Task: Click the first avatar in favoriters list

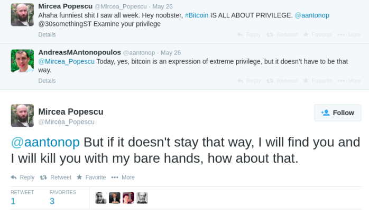Action: [100, 198]
